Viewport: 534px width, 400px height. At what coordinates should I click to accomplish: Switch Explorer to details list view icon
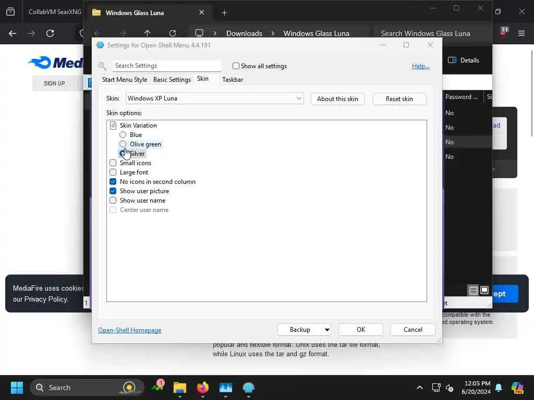[474, 291]
